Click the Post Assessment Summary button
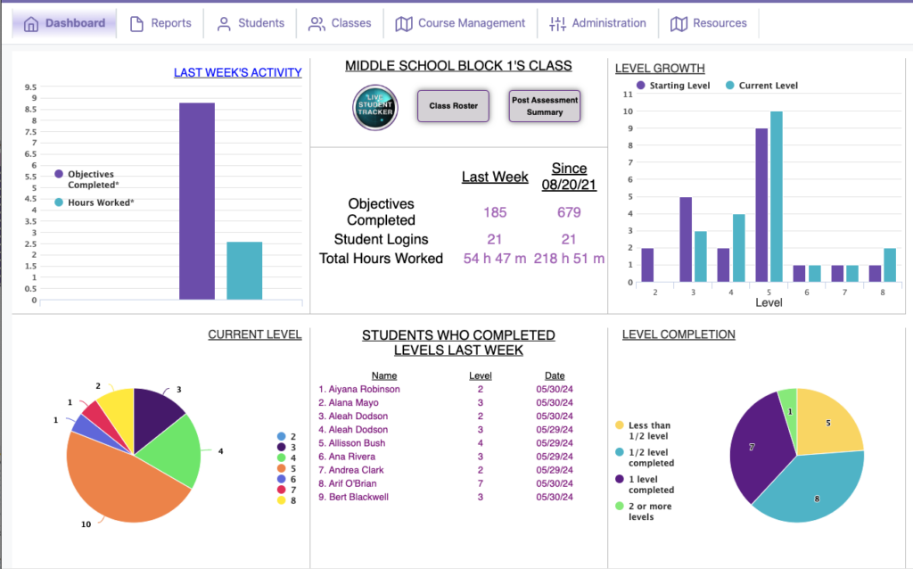 544,105
